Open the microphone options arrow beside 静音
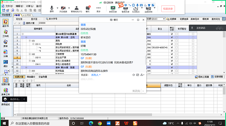This screenshot has width=226, height=126. click(57, 8)
